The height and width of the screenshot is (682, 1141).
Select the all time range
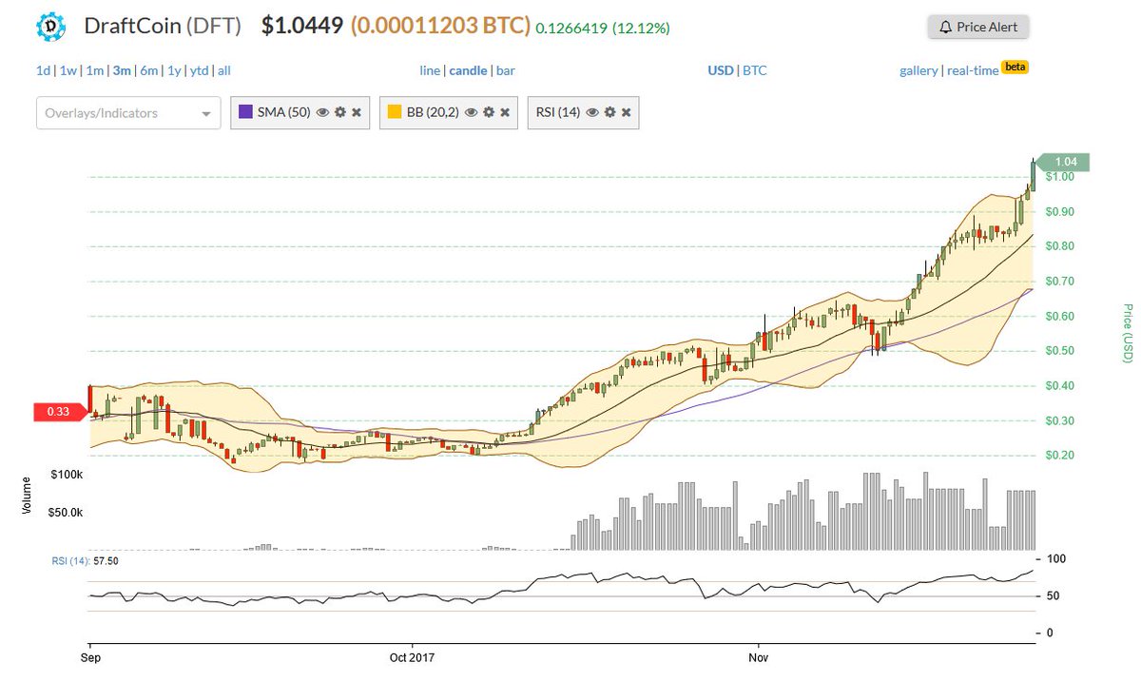224,70
